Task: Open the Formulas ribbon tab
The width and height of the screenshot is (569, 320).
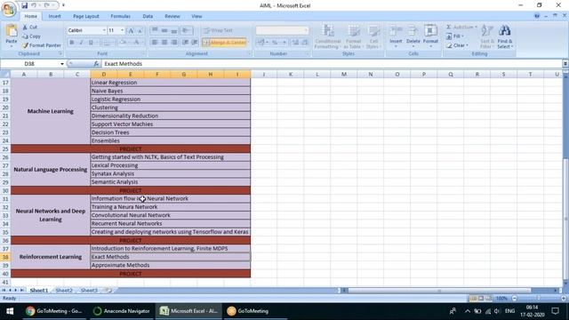Action: coord(121,16)
